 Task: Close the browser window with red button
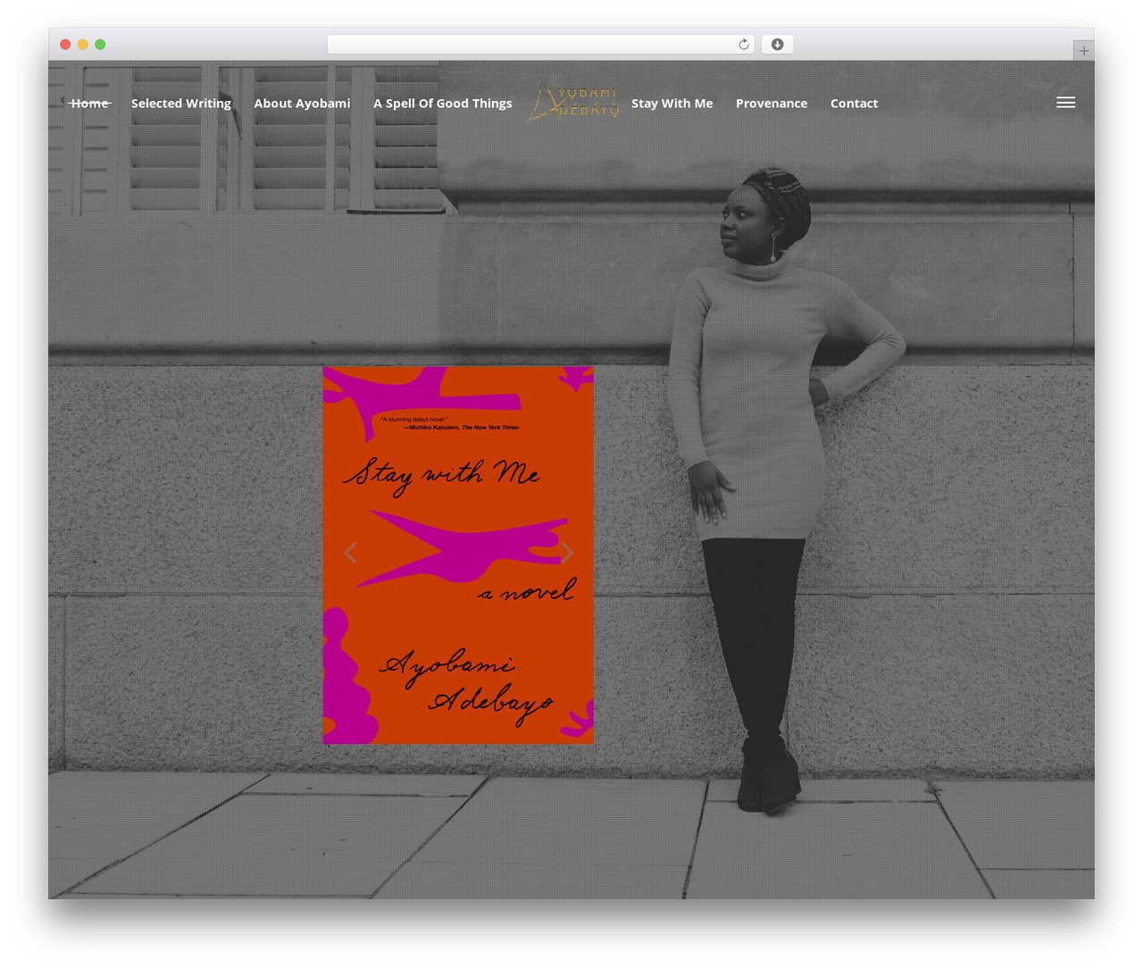(x=65, y=45)
